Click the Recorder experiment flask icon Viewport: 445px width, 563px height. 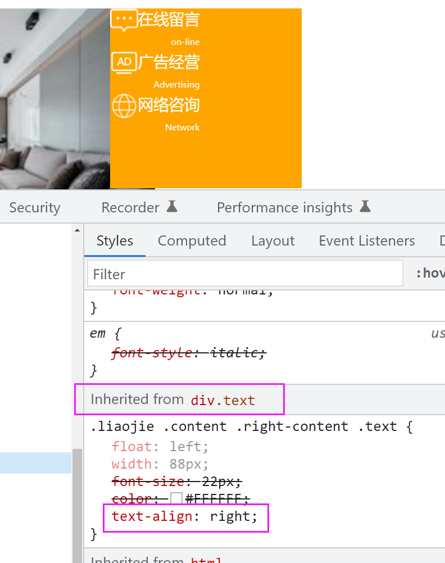point(172,207)
